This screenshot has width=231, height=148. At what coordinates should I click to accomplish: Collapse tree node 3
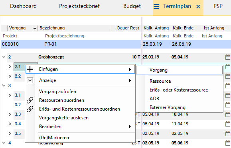(4, 86)
